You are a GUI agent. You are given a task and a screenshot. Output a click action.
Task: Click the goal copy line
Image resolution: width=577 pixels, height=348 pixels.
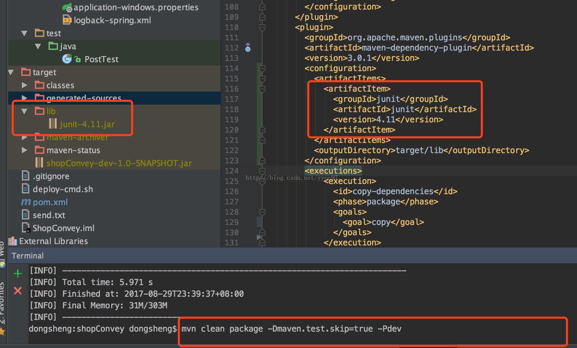[x=383, y=222]
